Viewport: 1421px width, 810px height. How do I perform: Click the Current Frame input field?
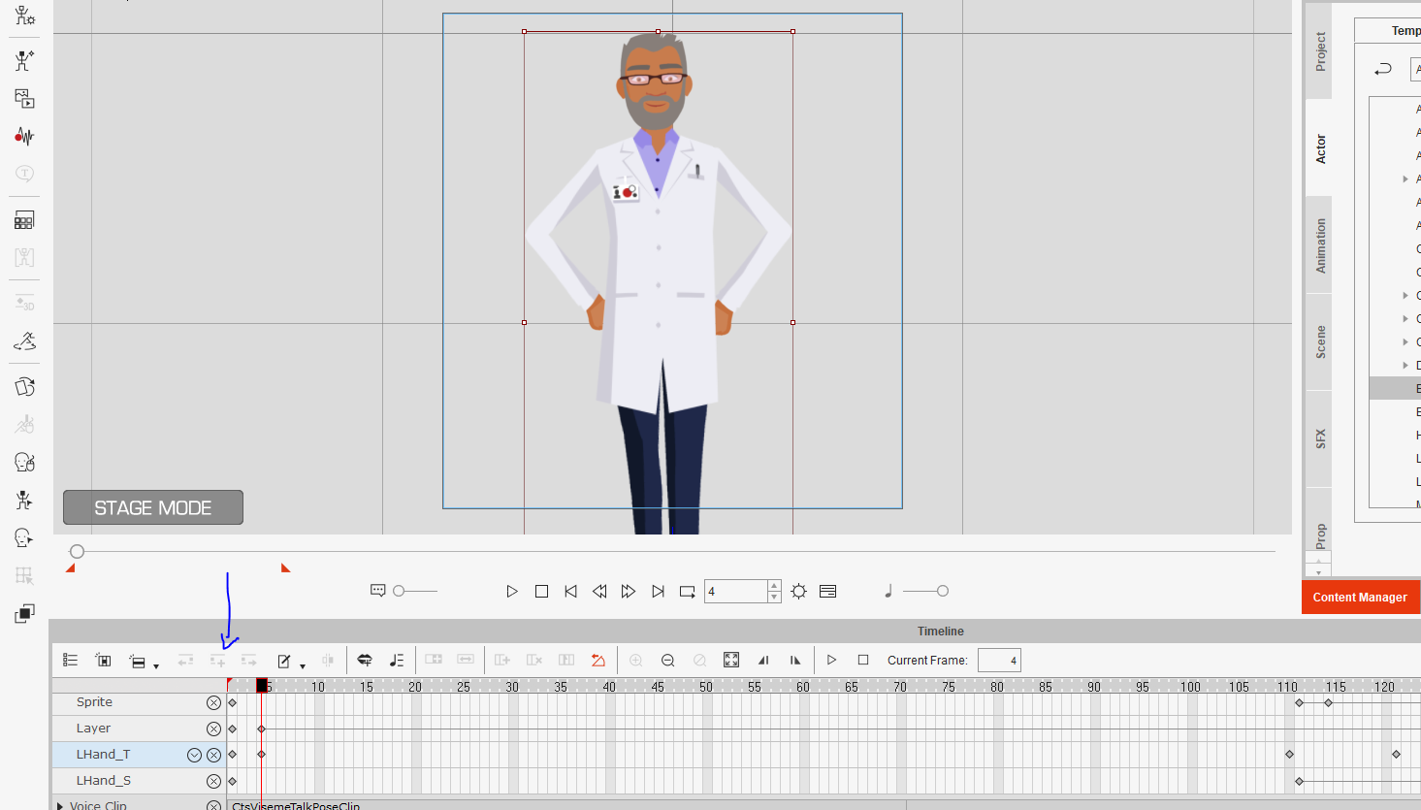point(999,661)
